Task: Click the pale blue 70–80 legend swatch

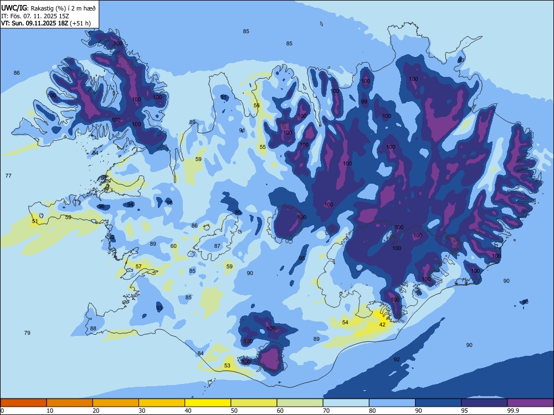Action: tap(346, 403)
